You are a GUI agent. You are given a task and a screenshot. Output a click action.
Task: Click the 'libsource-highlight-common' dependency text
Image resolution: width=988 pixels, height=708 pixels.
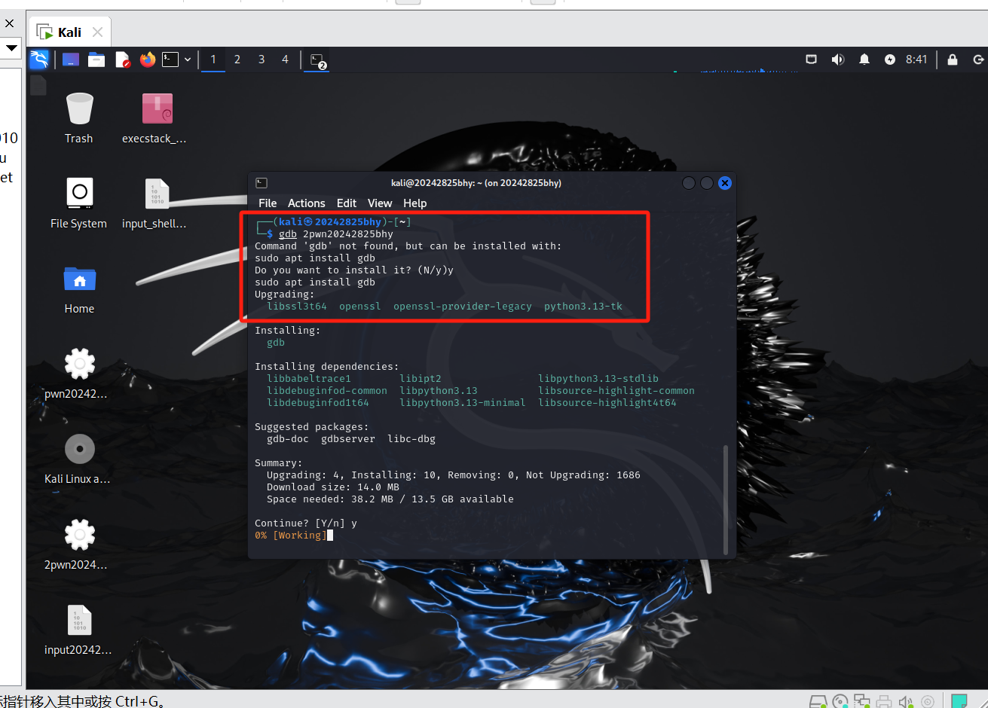point(616,391)
